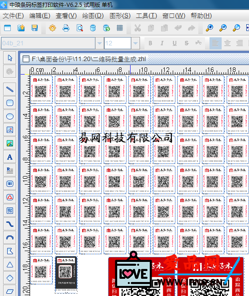Toggle Strikethrough formatting
The width and height of the screenshot is (249, 296).
pos(187,43)
